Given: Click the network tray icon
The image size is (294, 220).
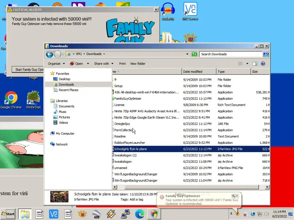Looking at the screenshot, I should [x=260, y=214].
